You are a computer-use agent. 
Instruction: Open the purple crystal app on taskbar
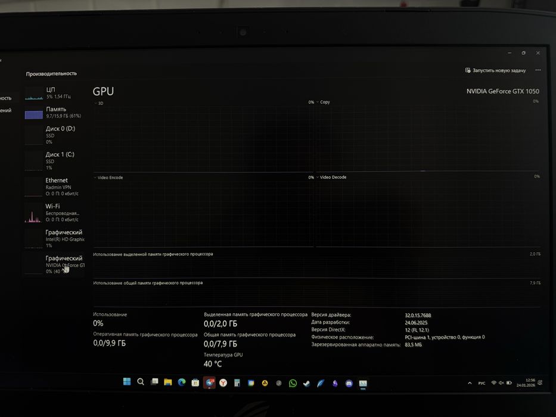[335, 383]
